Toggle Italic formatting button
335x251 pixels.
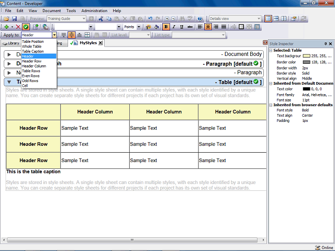tap(174, 27)
